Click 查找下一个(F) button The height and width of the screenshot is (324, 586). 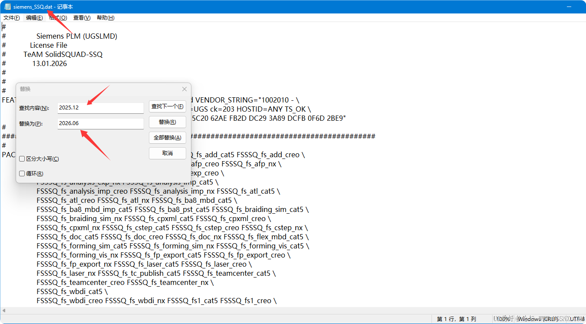pyautogui.click(x=168, y=106)
